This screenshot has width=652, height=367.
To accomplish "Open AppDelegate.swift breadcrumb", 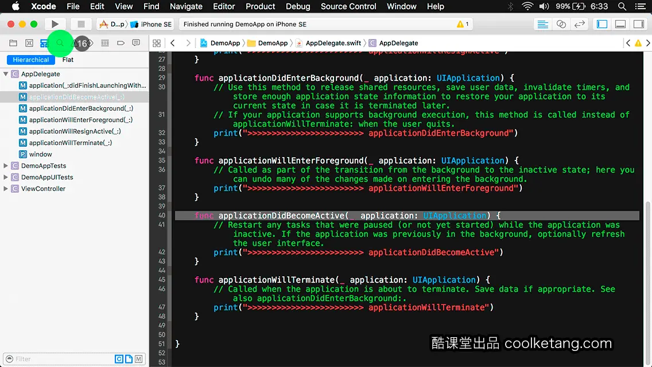I will (328, 43).
